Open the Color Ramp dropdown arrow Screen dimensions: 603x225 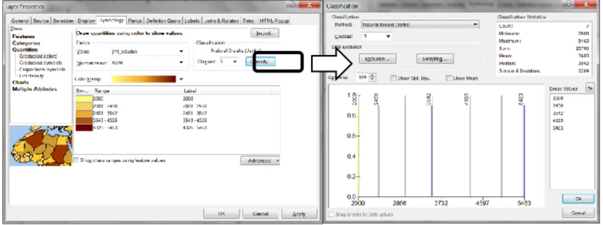coord(181,79)
